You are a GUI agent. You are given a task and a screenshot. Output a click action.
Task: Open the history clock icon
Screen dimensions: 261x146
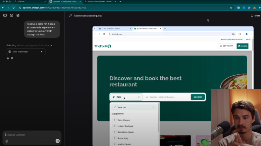click(11, 15)
